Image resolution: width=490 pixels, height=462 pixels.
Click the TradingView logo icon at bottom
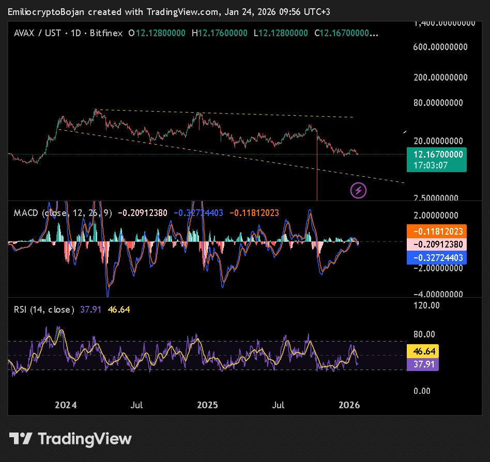click(21, 439)
